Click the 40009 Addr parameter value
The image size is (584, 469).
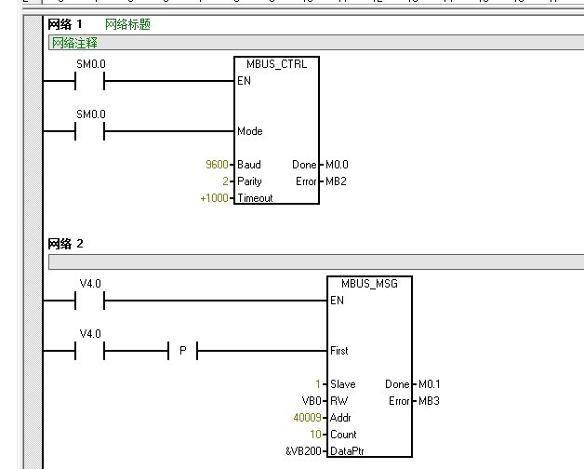click(307, 418)
